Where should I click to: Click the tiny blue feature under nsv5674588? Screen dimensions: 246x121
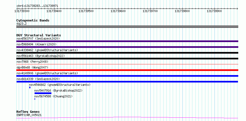(35, 99)
